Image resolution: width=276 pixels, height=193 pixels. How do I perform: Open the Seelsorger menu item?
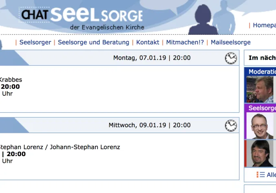35,42
